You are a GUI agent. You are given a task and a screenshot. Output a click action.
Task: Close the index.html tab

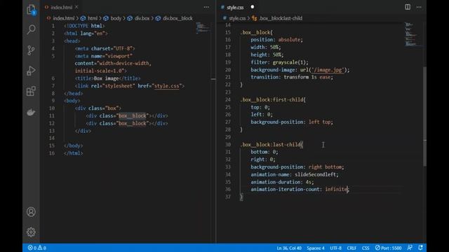pyautogui.click(x=76, y=7)
